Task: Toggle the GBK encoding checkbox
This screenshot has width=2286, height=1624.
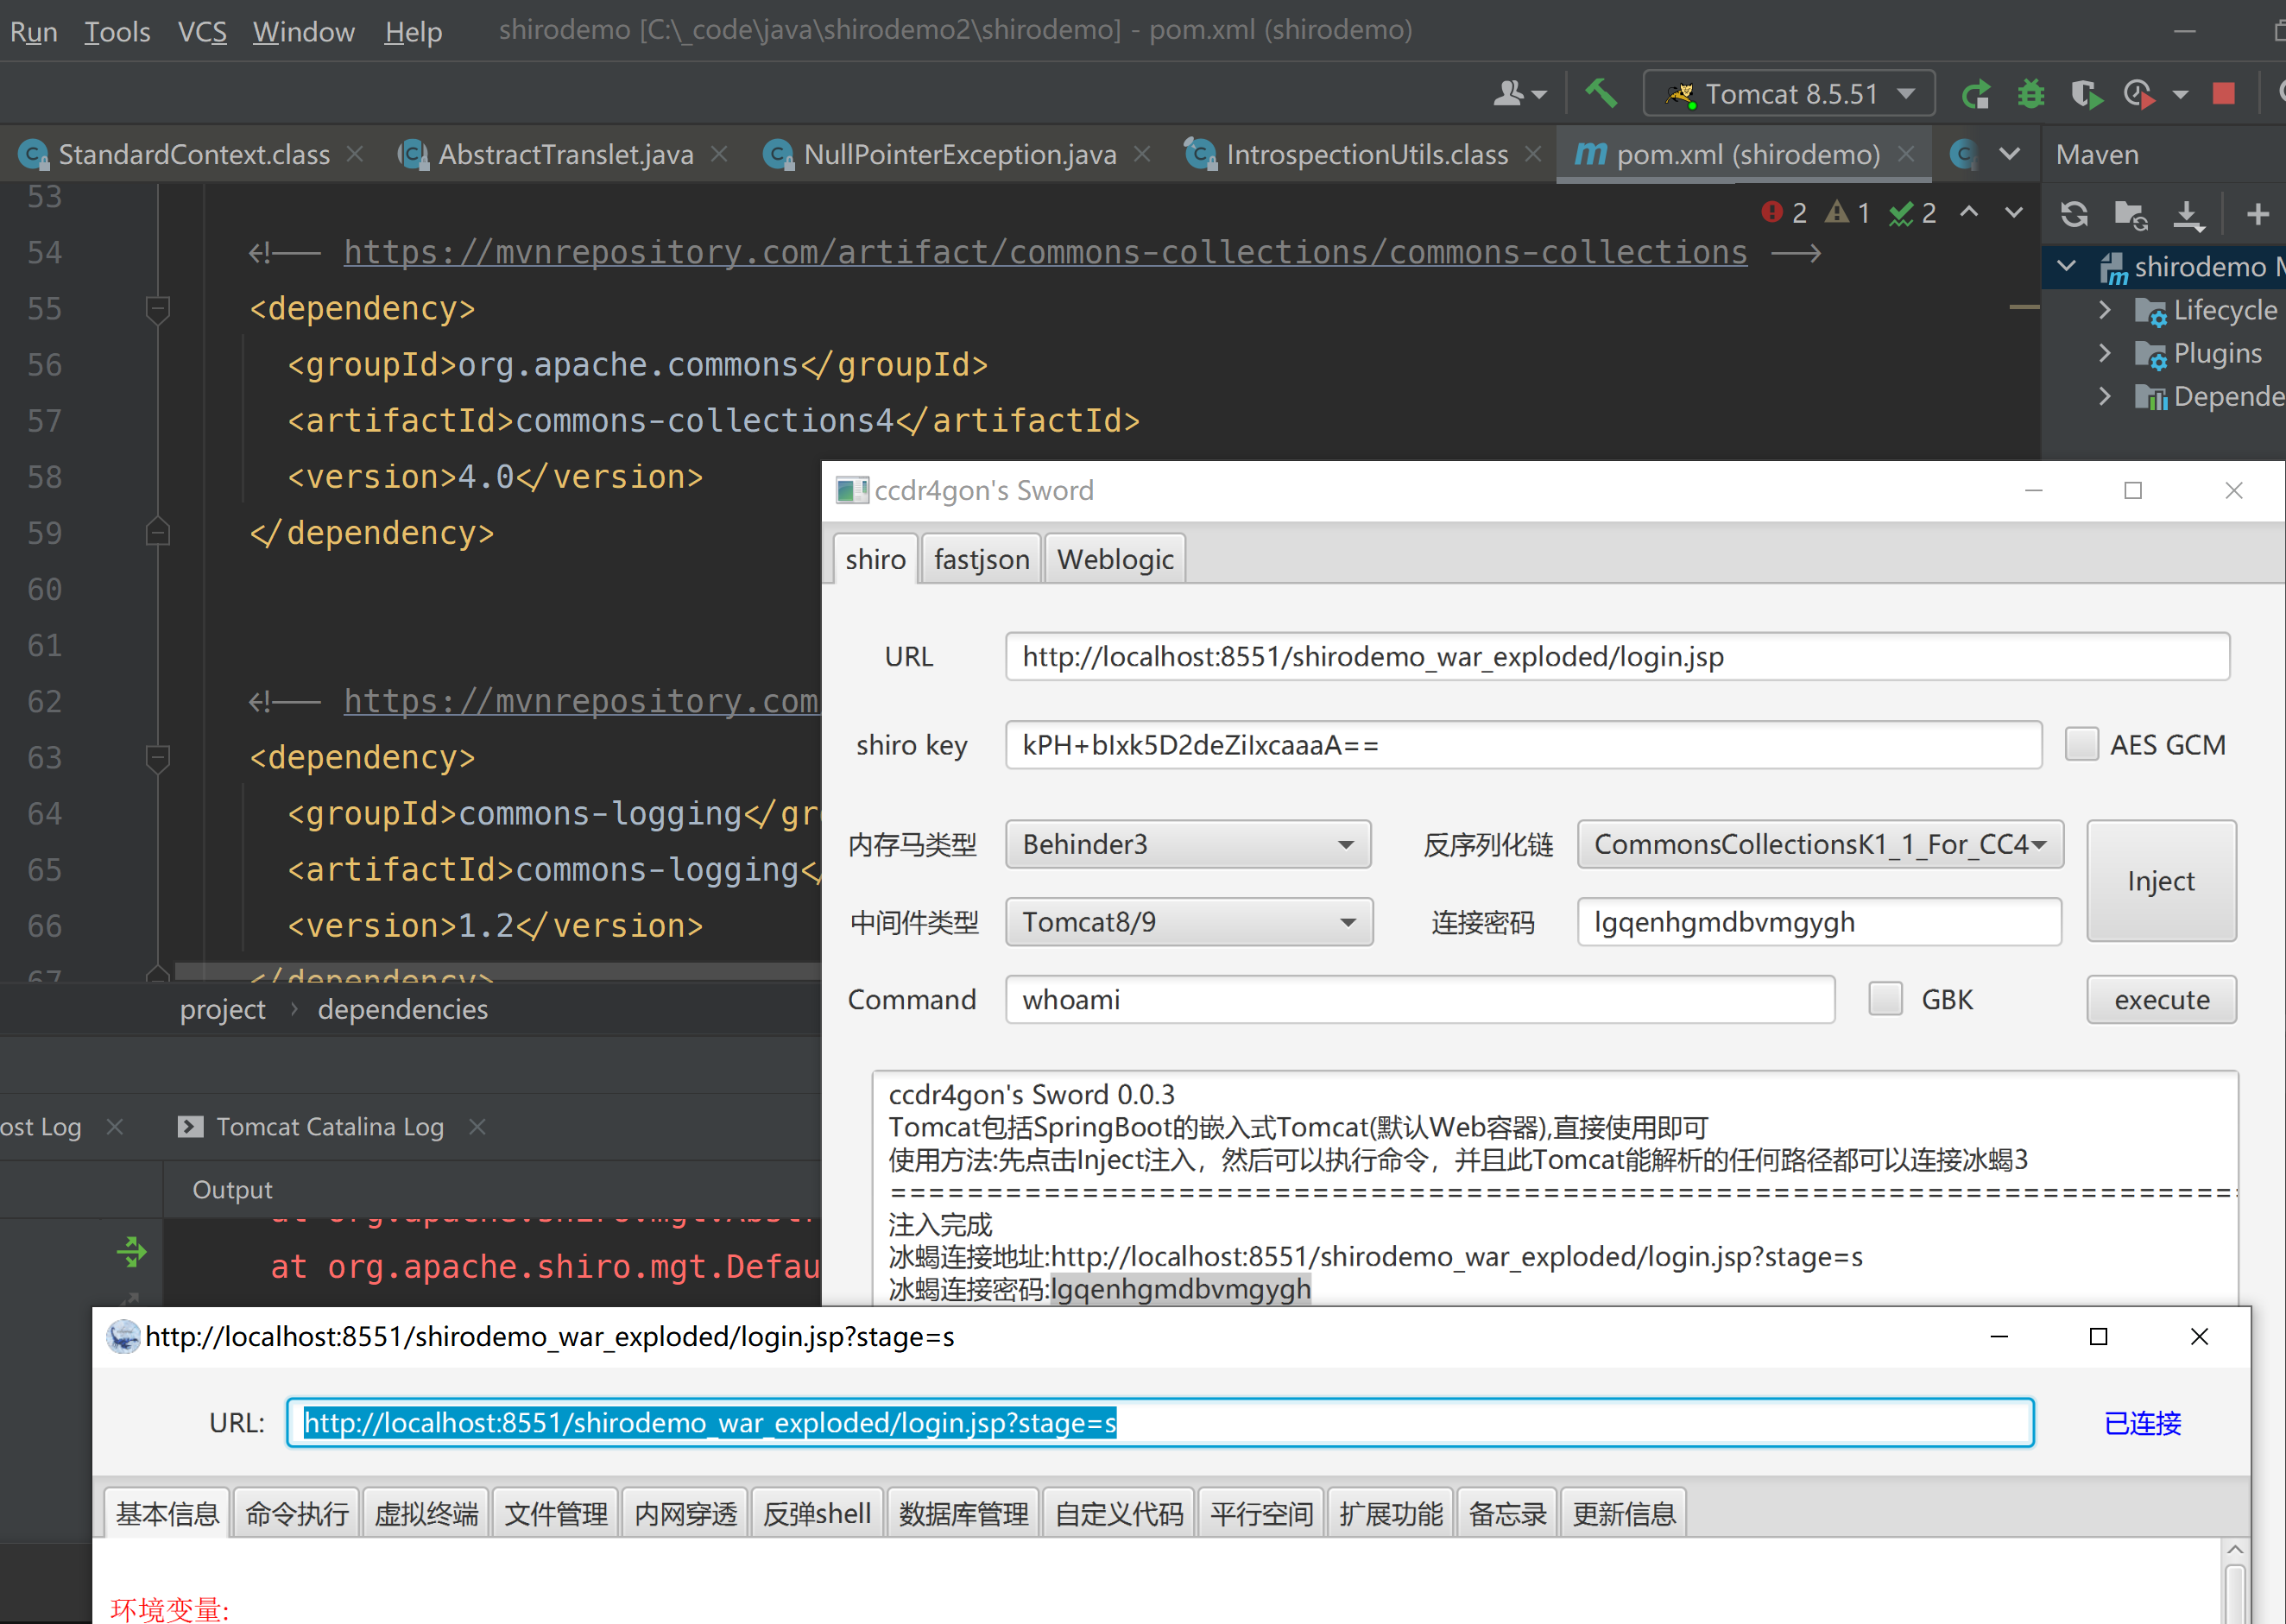Action: (1885, 999)
